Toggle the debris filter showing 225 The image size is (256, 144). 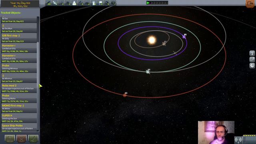(48, 3)
